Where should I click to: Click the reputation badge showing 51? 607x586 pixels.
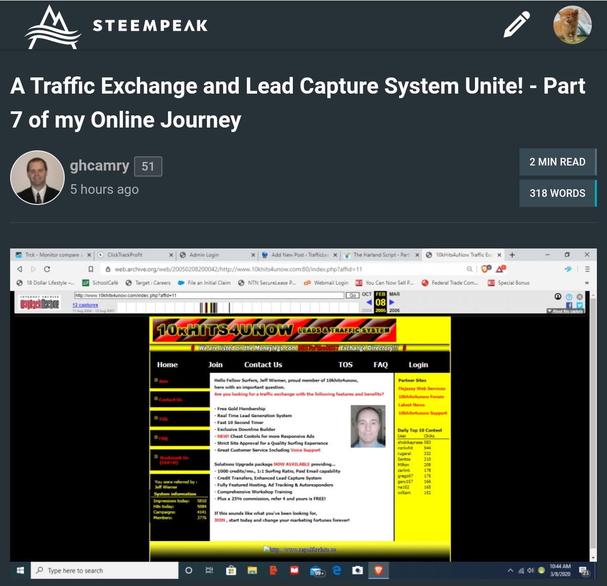click(148, 166)
